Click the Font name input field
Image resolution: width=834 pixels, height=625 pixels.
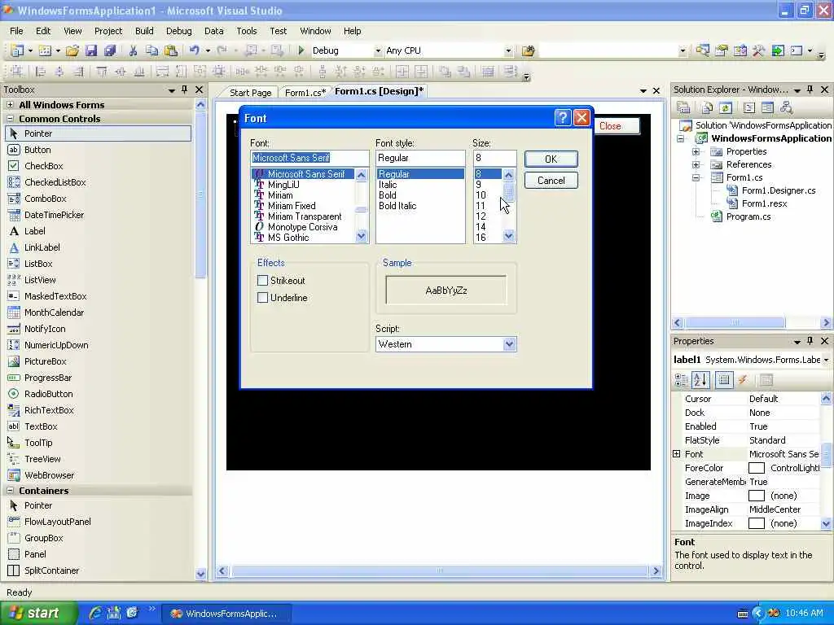pyautogui.click(x=309, y=158)
